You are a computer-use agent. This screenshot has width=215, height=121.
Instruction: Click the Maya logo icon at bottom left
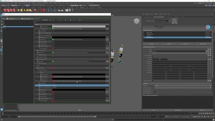(x=2, y=109)
